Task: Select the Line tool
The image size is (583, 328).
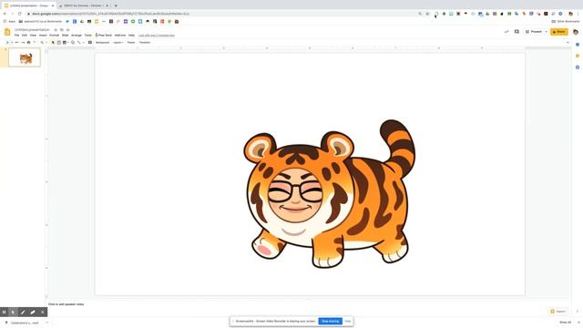Action: click(x=79, y=43)
